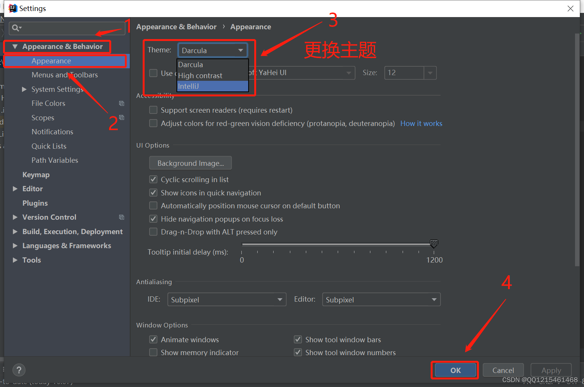Open Scopes settings page

click(x=43, y=118)
